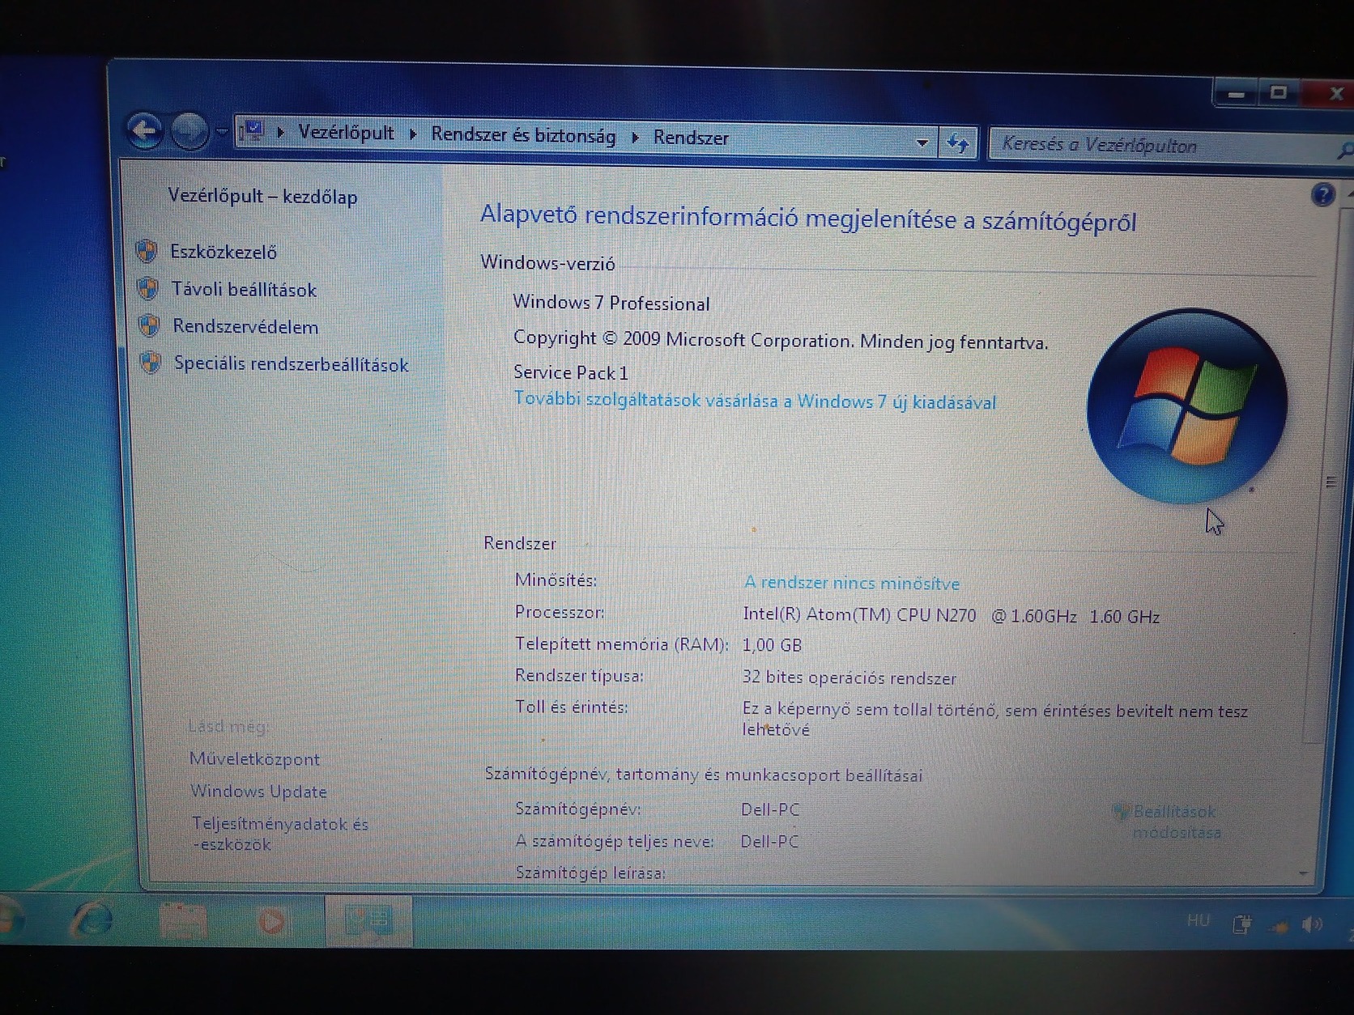This screenshot has height=1015, width=1354.
Task: Open the recent pages dropdown beside Forward
Action: coord(221,132)
